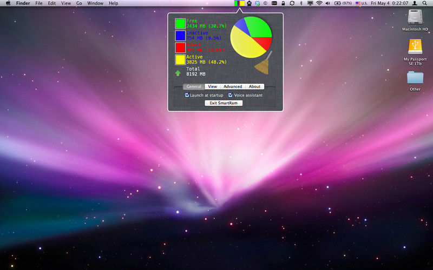Select the My Passport SE 1Tb drive
Viewport: 433px width, 270px height.
click(x=415, y=47)
